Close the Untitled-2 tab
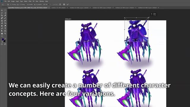 (67, 8)
